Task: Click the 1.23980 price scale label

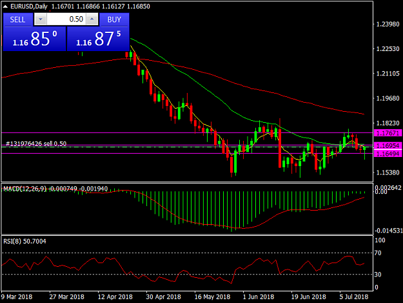Action: coord(388,24)
